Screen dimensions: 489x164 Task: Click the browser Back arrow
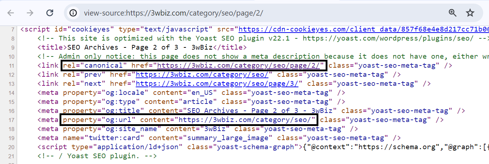coord(11,13)
